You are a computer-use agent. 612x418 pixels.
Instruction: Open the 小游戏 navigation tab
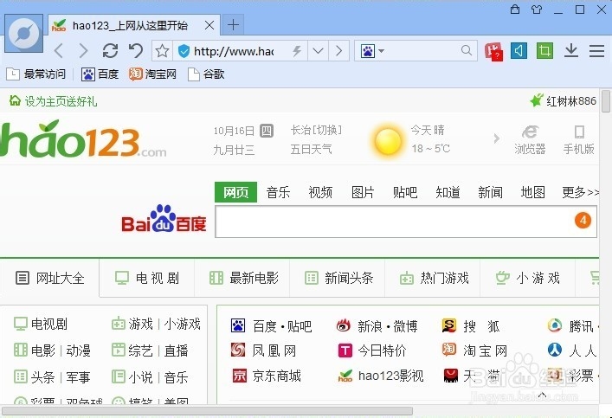(528, 278)
